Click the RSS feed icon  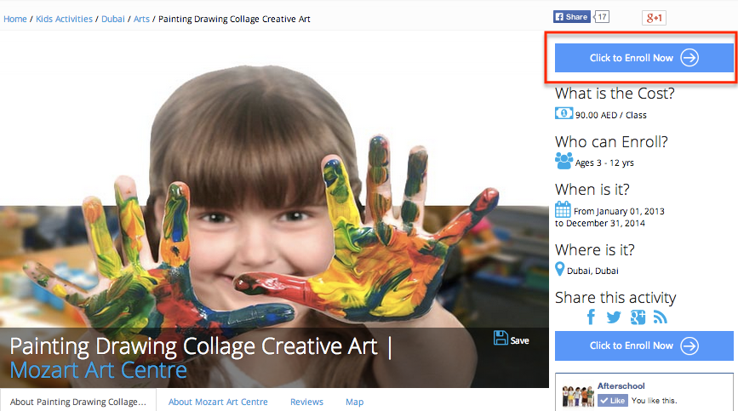661,317
